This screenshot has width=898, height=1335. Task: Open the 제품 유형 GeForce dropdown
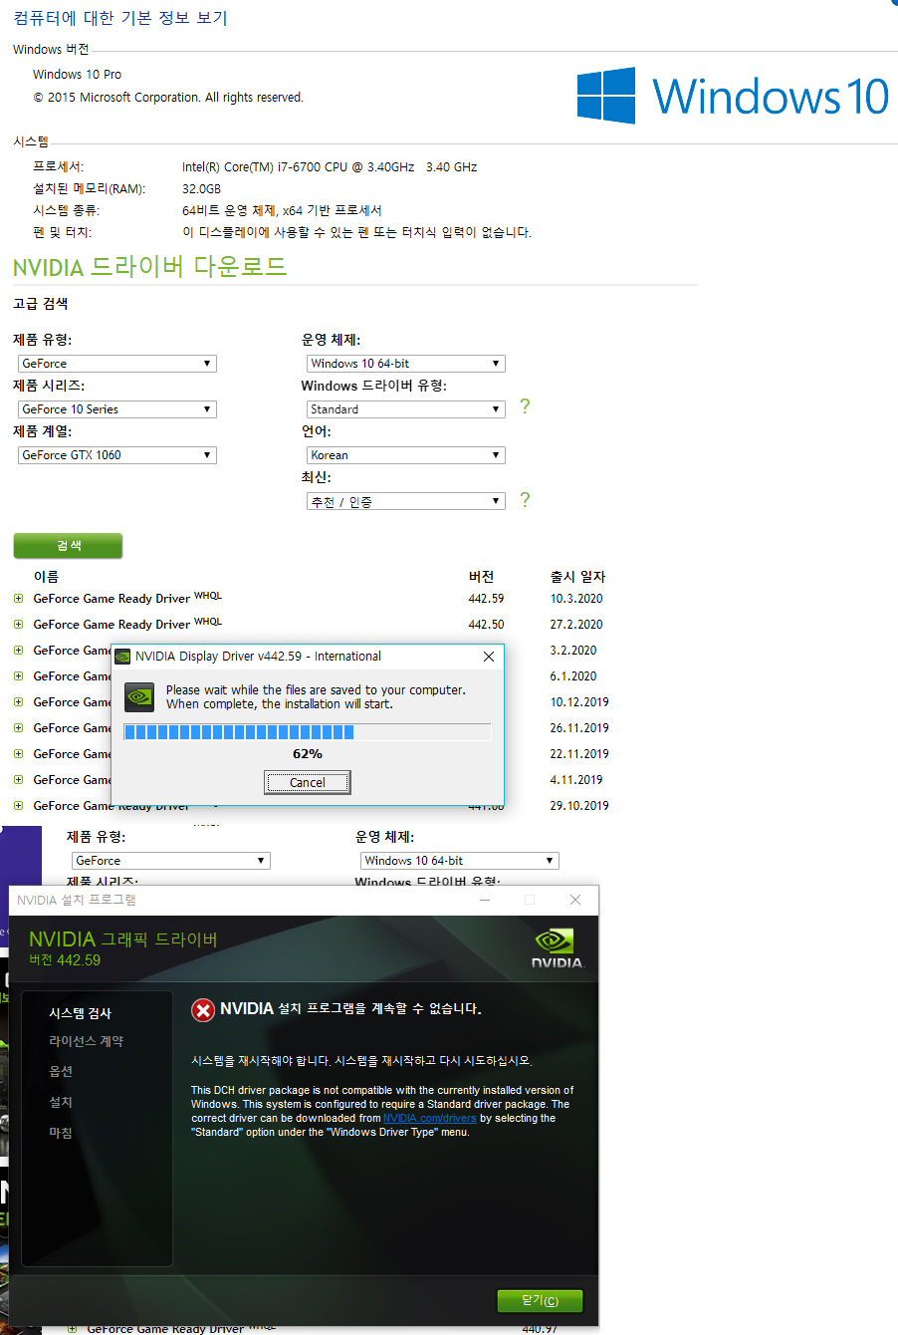(x=116, y=363)
